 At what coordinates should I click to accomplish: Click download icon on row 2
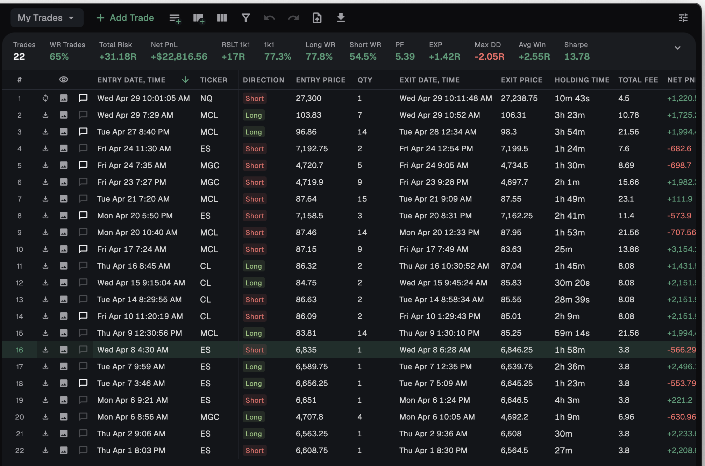coord(45,115)
